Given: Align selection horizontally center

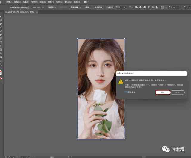Looking at the screenshot, I should click(141, 7).
